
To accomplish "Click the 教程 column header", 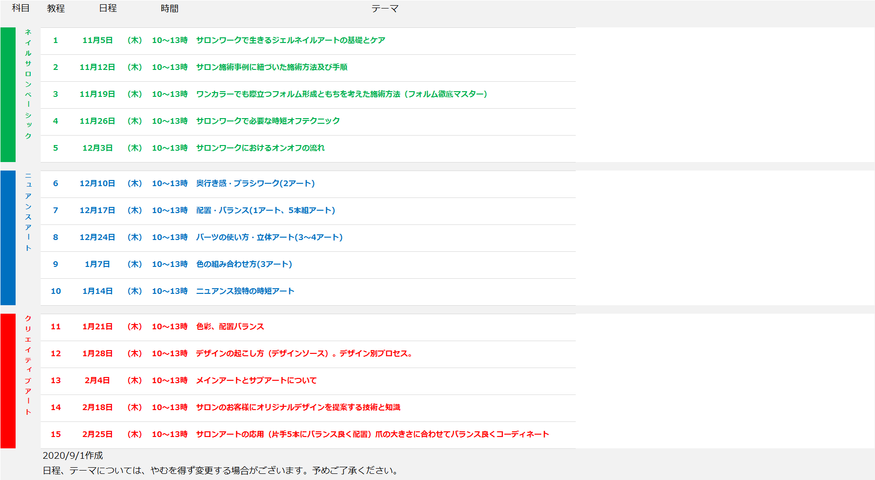I will point(56,8).
